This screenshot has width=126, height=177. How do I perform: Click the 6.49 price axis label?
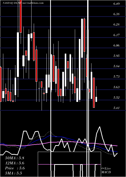[116, 4]
